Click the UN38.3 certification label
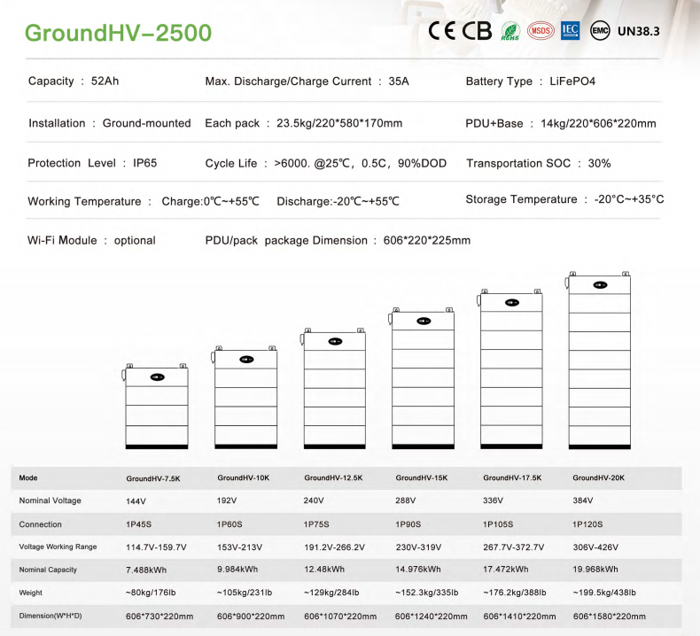This screenshot has width=700, height=636. coord(638,31)
